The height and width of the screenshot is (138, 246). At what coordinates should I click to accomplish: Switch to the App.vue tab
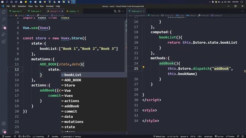(15, 11)
